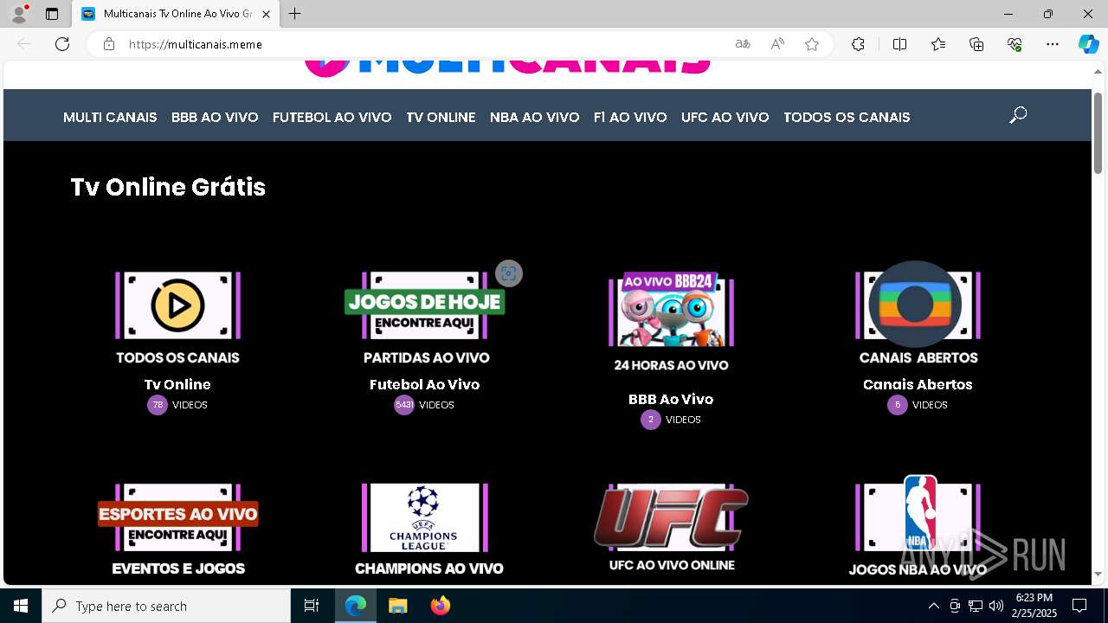The height and width of the screenshot is (623, 1108).
Task: Close the Multicanais Tv Online tab
Action: click(x=266, y=14)
